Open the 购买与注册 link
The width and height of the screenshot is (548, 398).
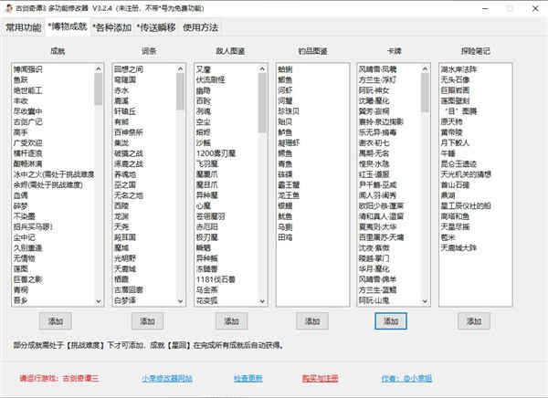click(321, 378)
